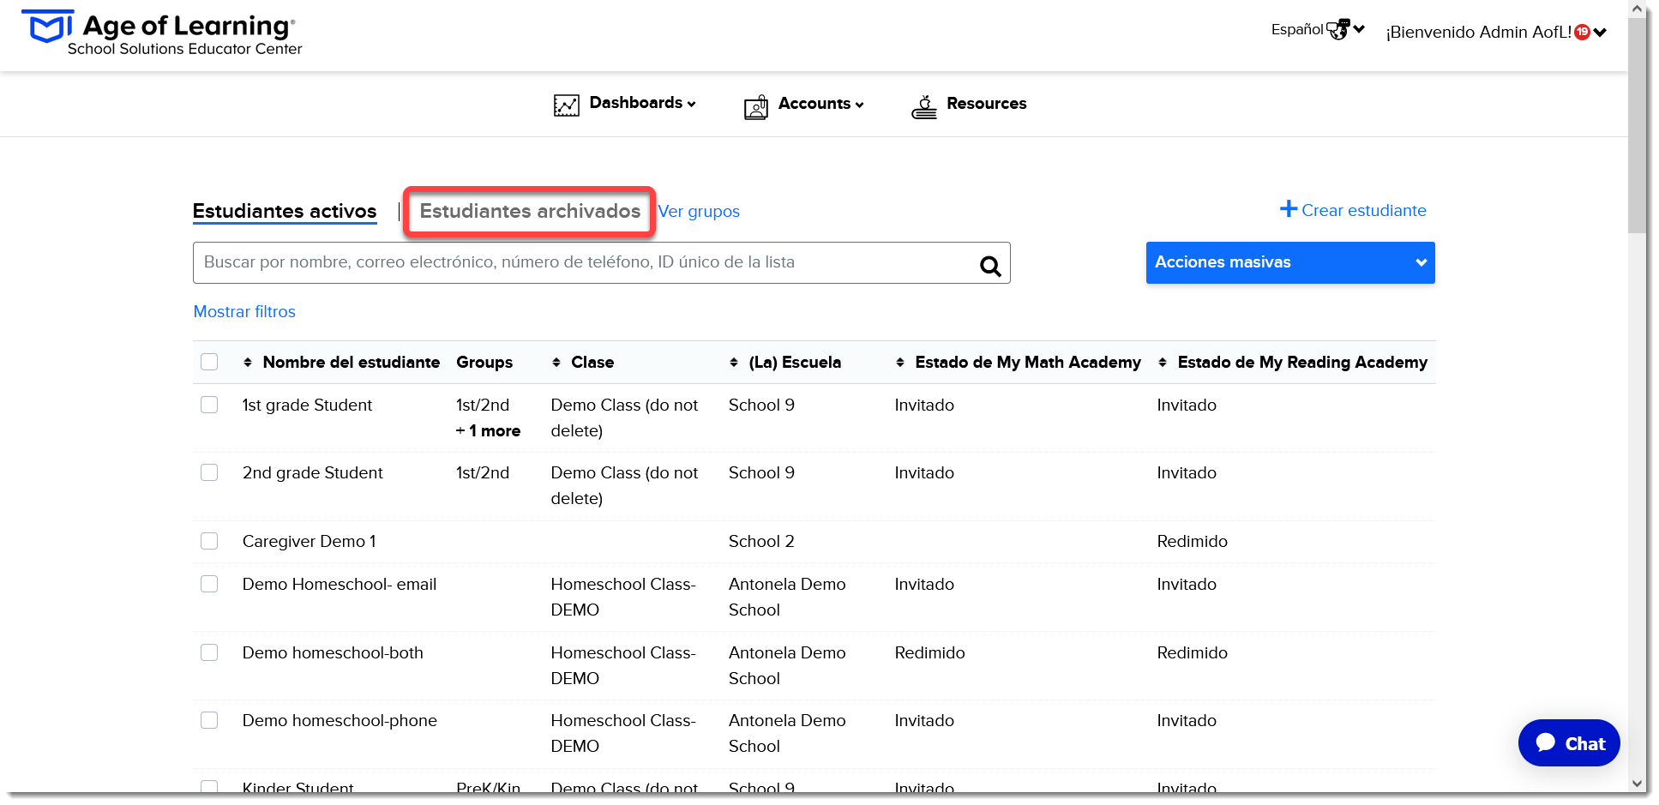Switch to Estudiantes activos tab
1659x805 pixels.
click(x=285, y=211)
